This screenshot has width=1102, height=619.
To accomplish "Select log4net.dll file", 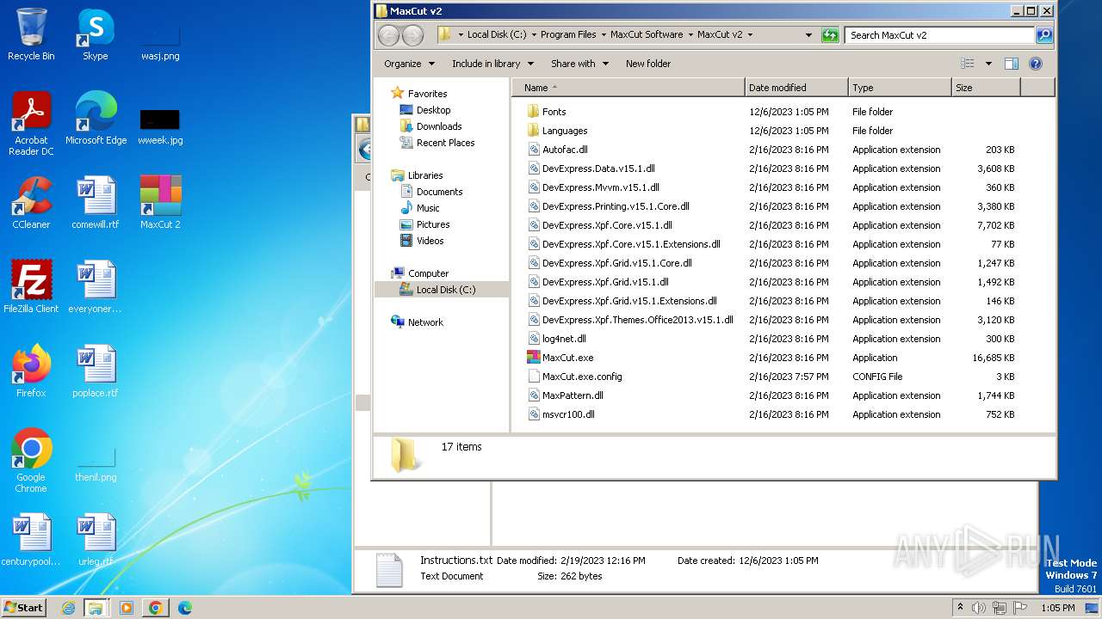I will click(x=564, y=339).
